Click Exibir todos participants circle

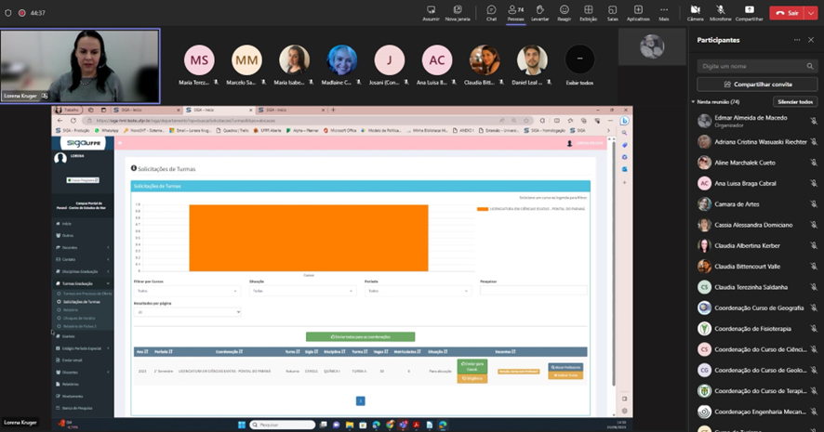pos(579,60)
